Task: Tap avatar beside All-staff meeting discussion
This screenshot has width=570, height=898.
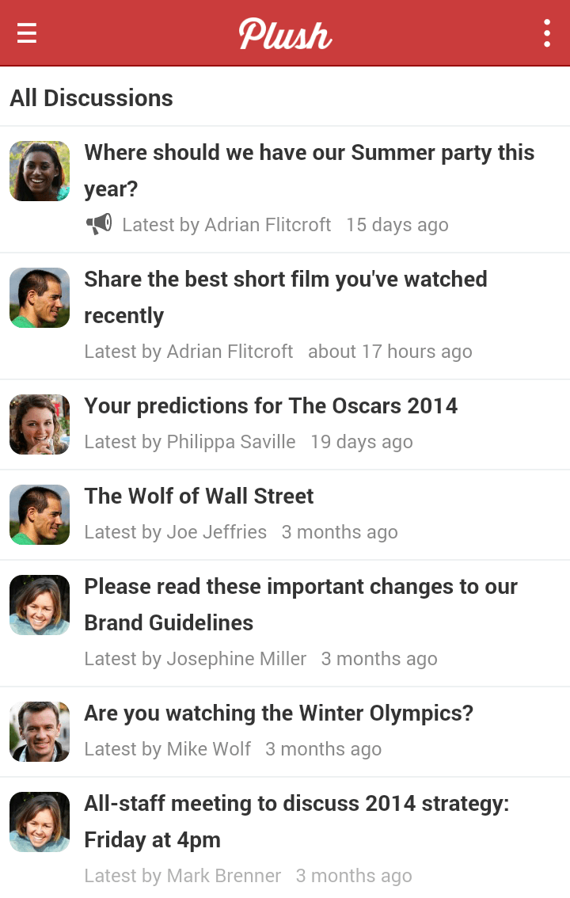Action: coord(40,822)
